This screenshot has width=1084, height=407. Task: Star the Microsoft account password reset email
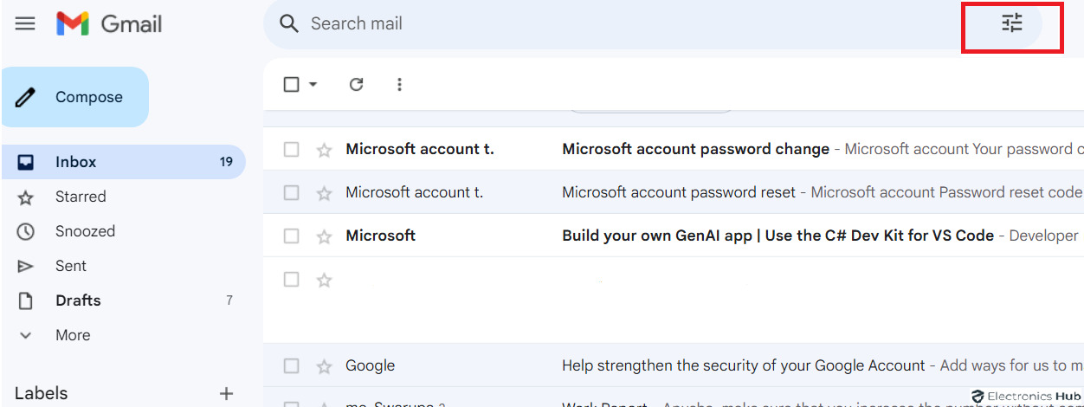point(324,193)
